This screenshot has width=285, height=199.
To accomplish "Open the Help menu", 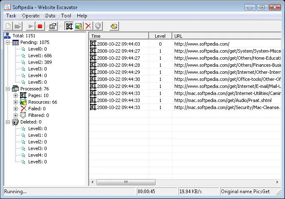I will pos(82,16).
